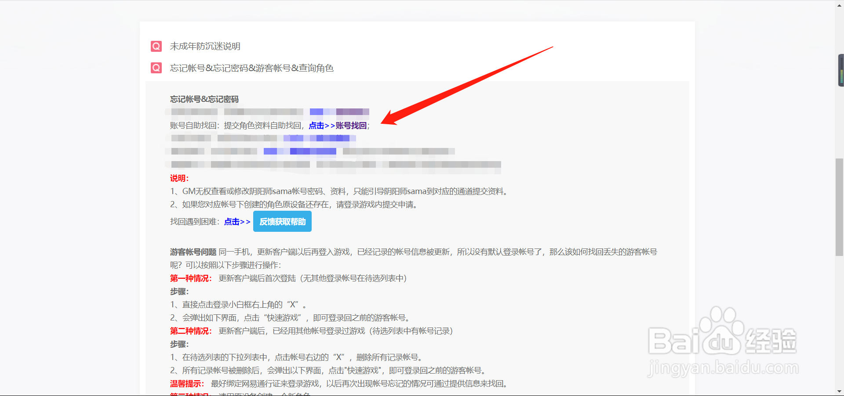Click the red Q icon beside 未成年防沉迷说明
Viewport: 844px width, 396px height.
point(156,46)
